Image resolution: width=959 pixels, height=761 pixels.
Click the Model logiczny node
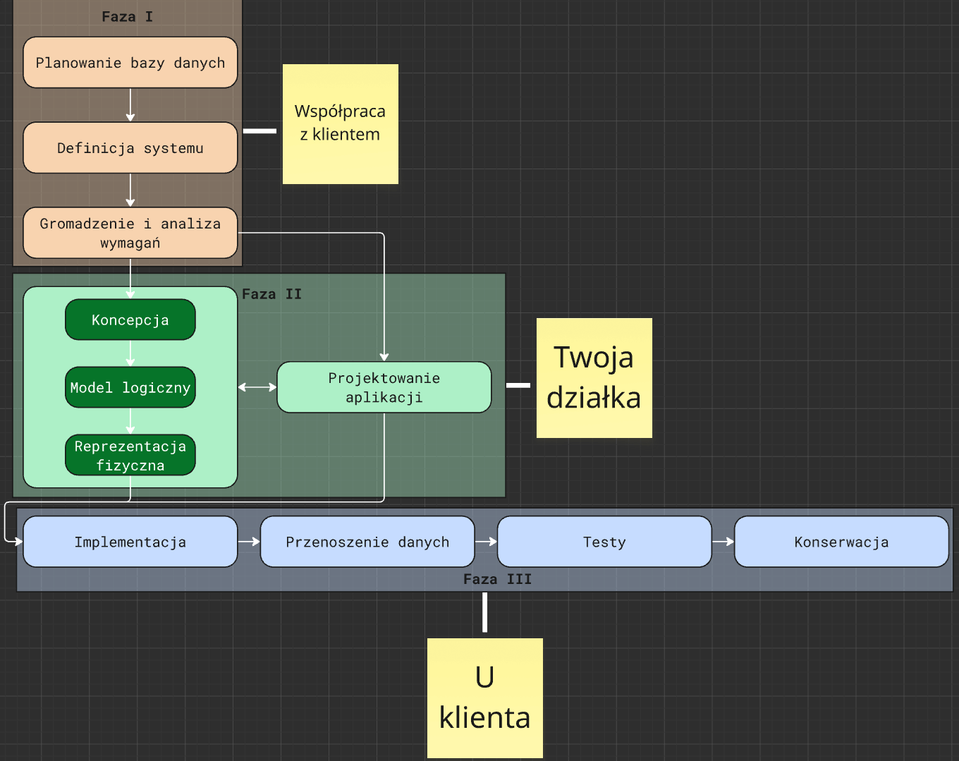130,388
